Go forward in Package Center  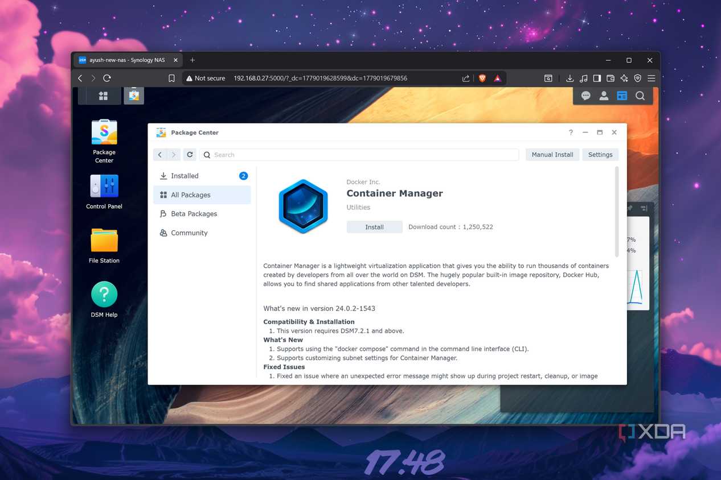click(x=174, y=155)
